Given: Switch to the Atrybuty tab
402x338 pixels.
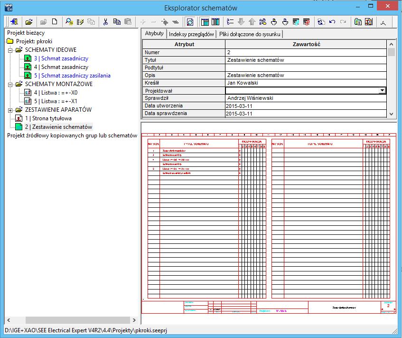Looking at the screenshot, I should pos(154,33).
